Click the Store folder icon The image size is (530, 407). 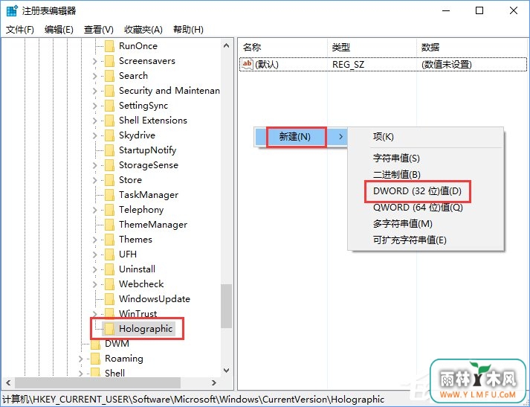coord(109,180)
